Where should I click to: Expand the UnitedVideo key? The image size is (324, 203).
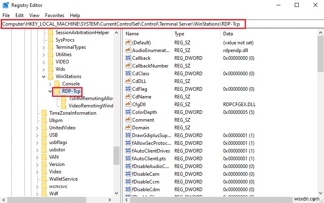[x=37, y=128]
